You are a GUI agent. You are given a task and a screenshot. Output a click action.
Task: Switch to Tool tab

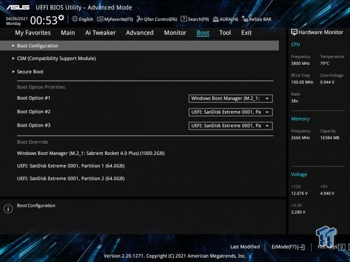tap(225, 33)
